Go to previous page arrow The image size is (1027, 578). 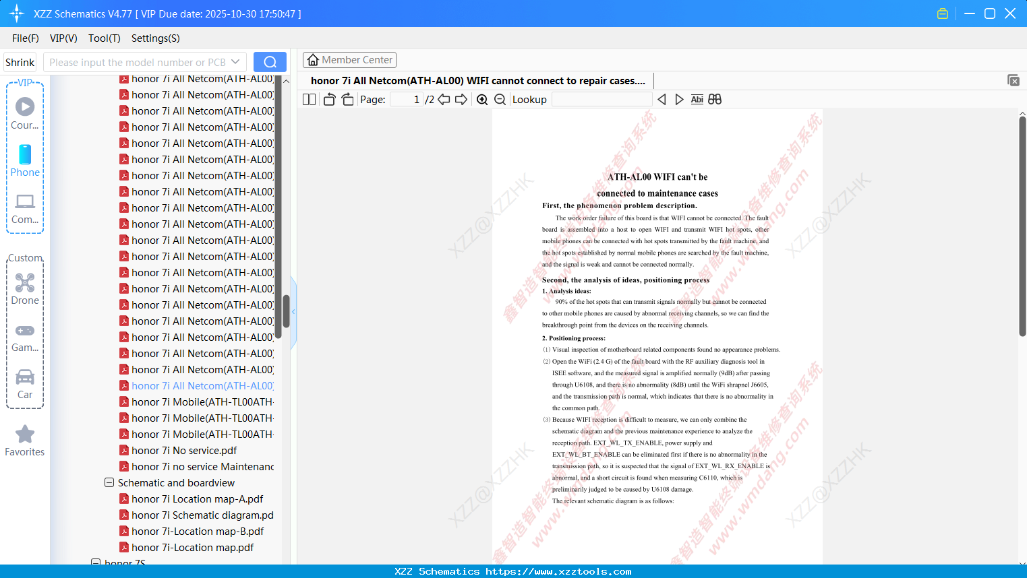[444, 100]
